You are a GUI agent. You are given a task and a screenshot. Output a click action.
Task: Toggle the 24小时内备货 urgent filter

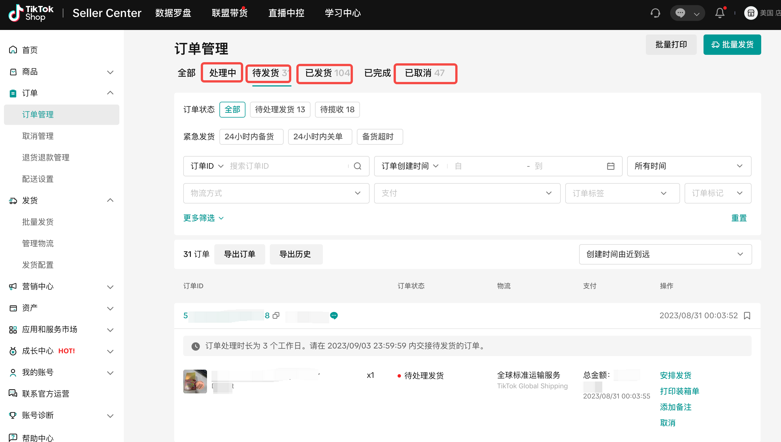click(251, 136)
